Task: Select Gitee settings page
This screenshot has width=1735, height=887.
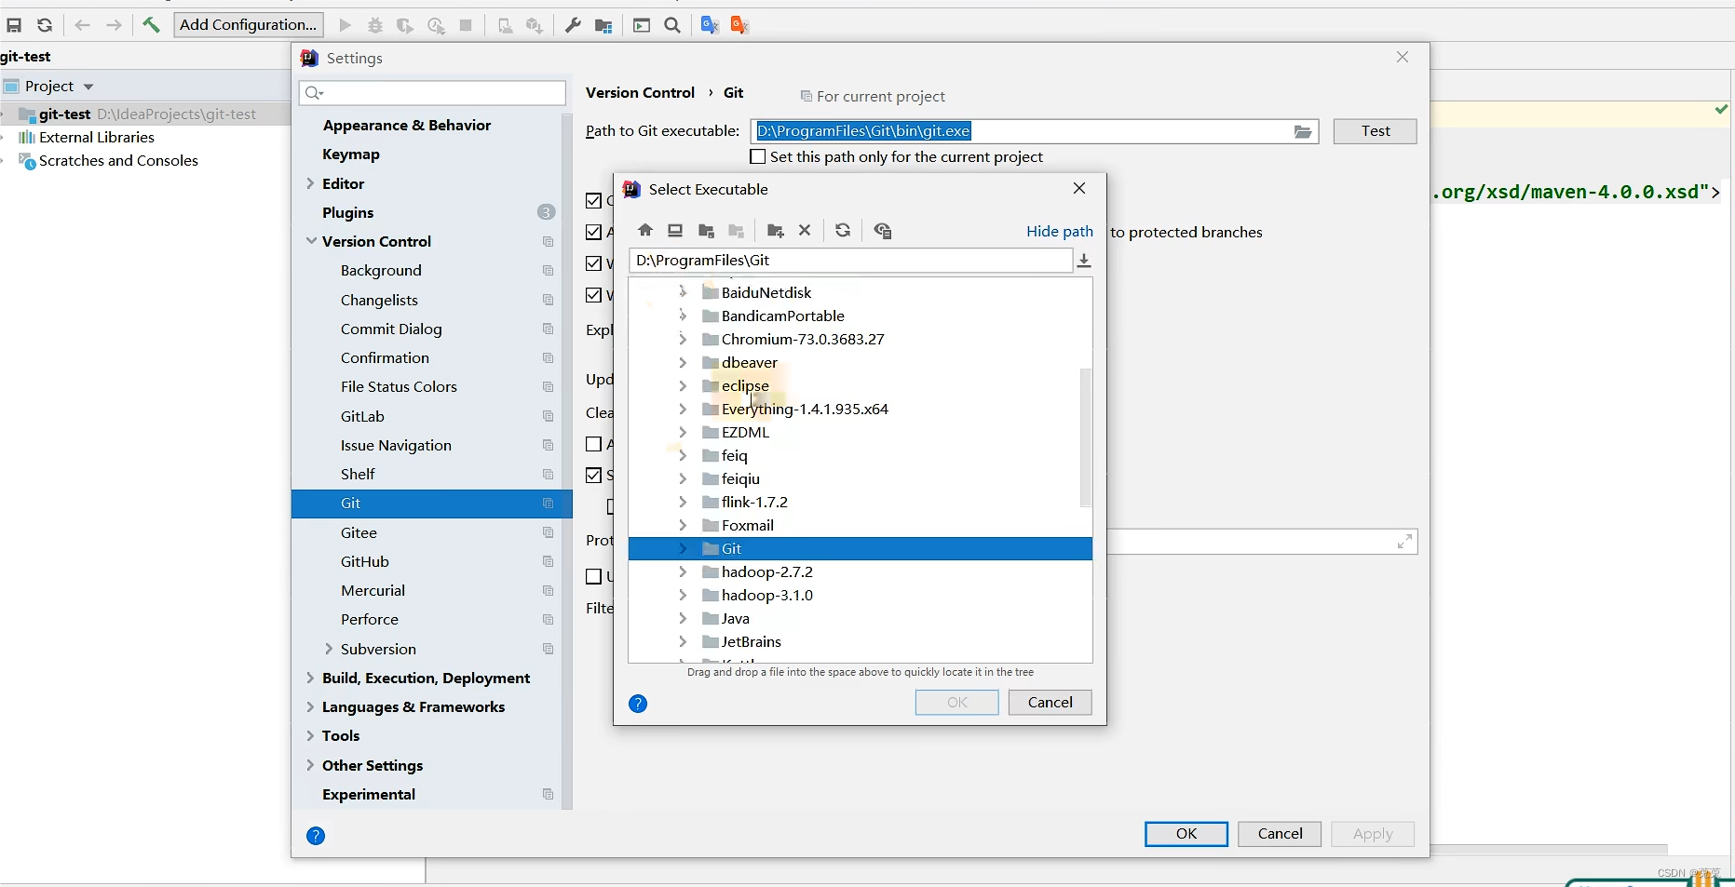Action: click(359, 532)
